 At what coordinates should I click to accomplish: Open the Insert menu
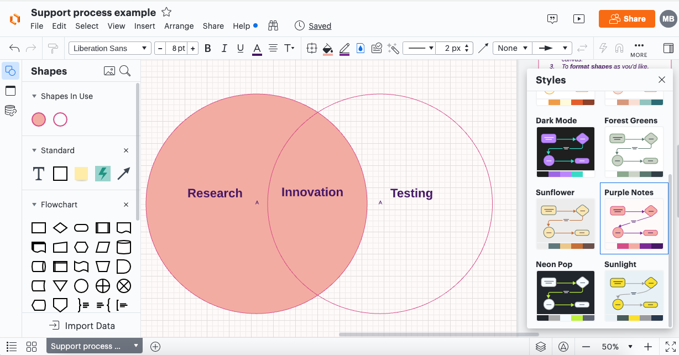click(144, 26)
